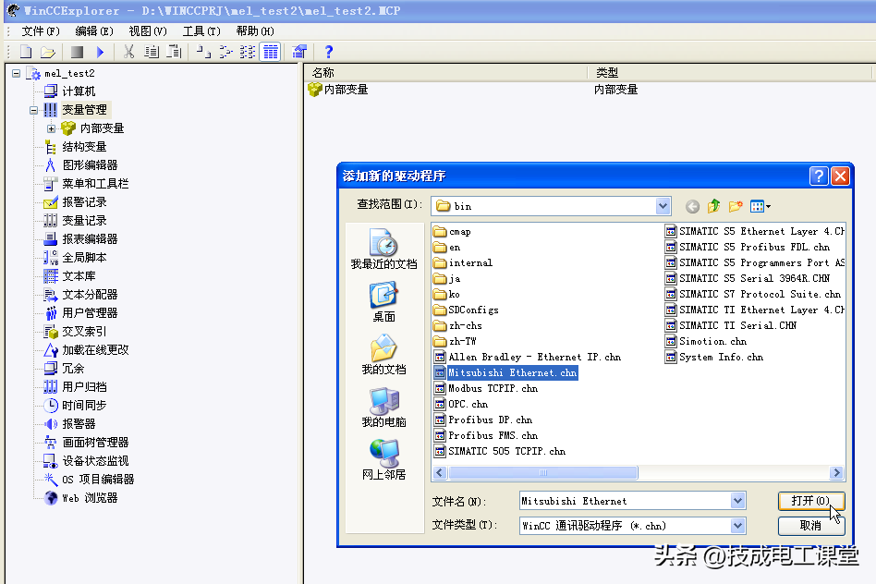
Task: Collapse the 变量管理 tree node
Action: [x=34, y=110]
